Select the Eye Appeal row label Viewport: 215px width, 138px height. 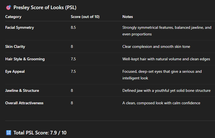(x=15, y=71)
